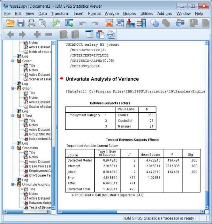Open the Utilities menu
Viewport: 212px width, 224px height.
[147, 13]
